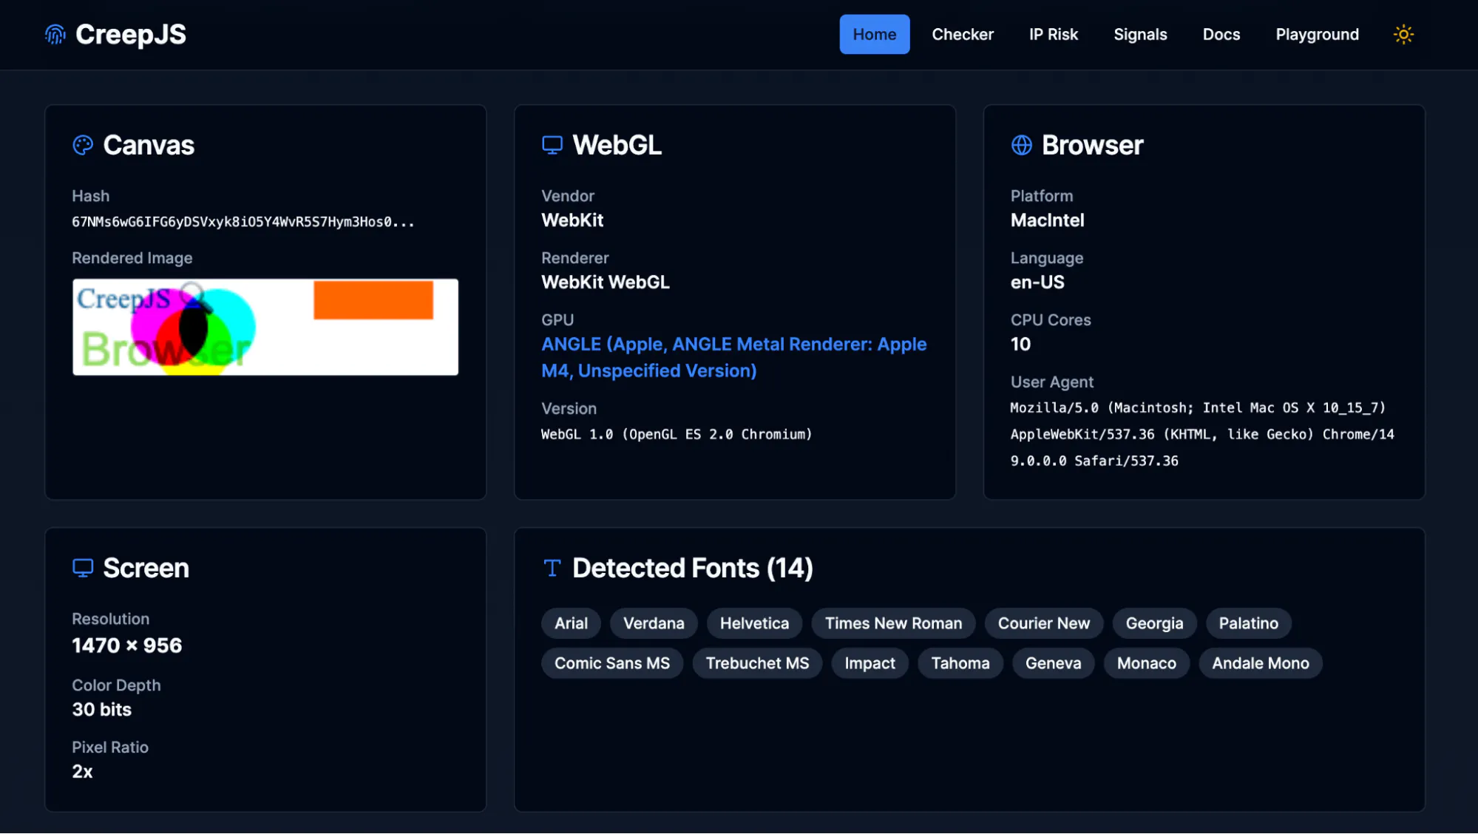Screen dimensions: 1478x834
Task: Click the Screen monitor icon
Action: tap(83, 568)
